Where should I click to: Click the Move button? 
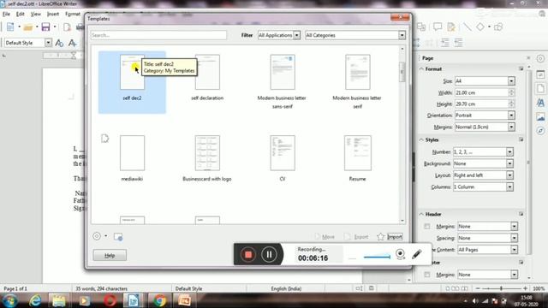[325, 237]
